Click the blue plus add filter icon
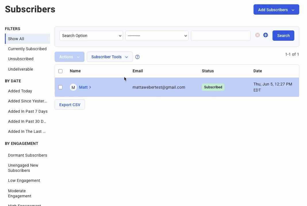Screen dimensions: 307x206 click(266, 35)
